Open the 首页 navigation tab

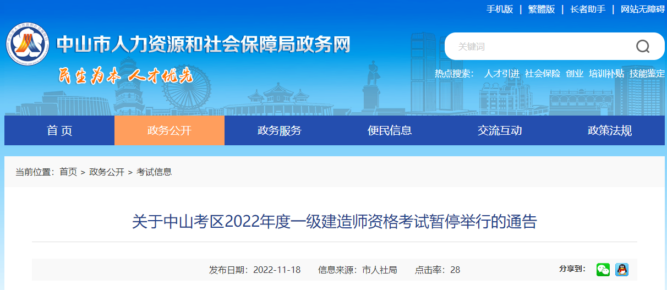pos(59,130)
